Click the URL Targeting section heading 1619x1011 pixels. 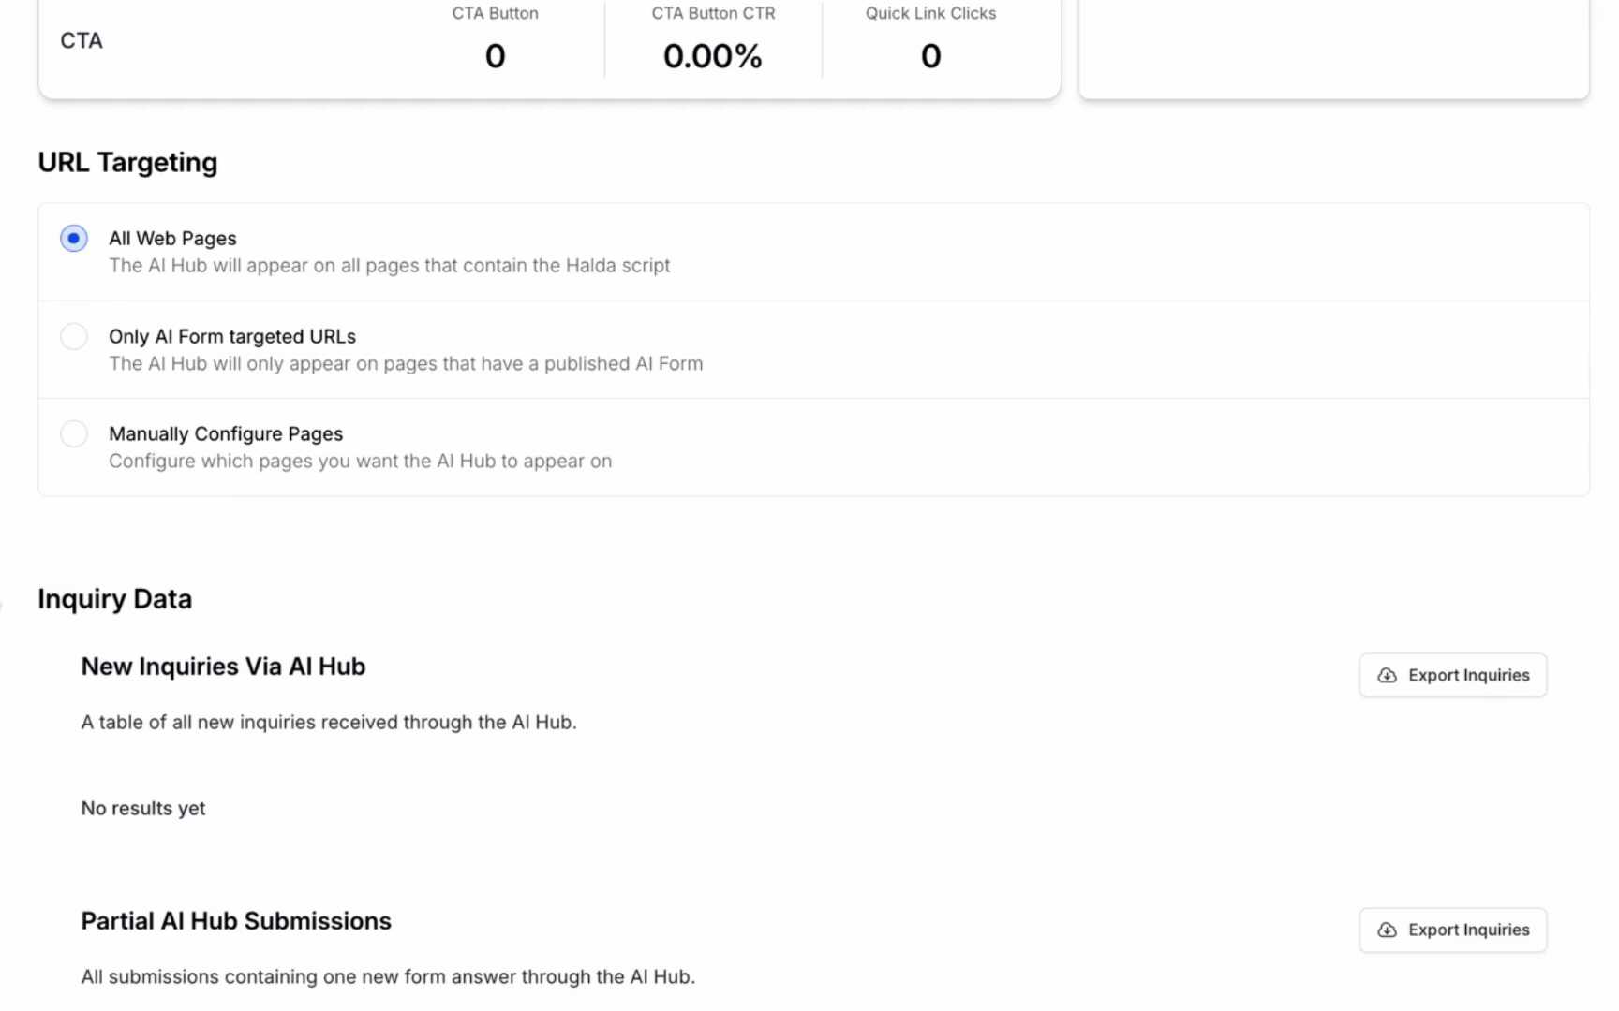tap(127, 163)
